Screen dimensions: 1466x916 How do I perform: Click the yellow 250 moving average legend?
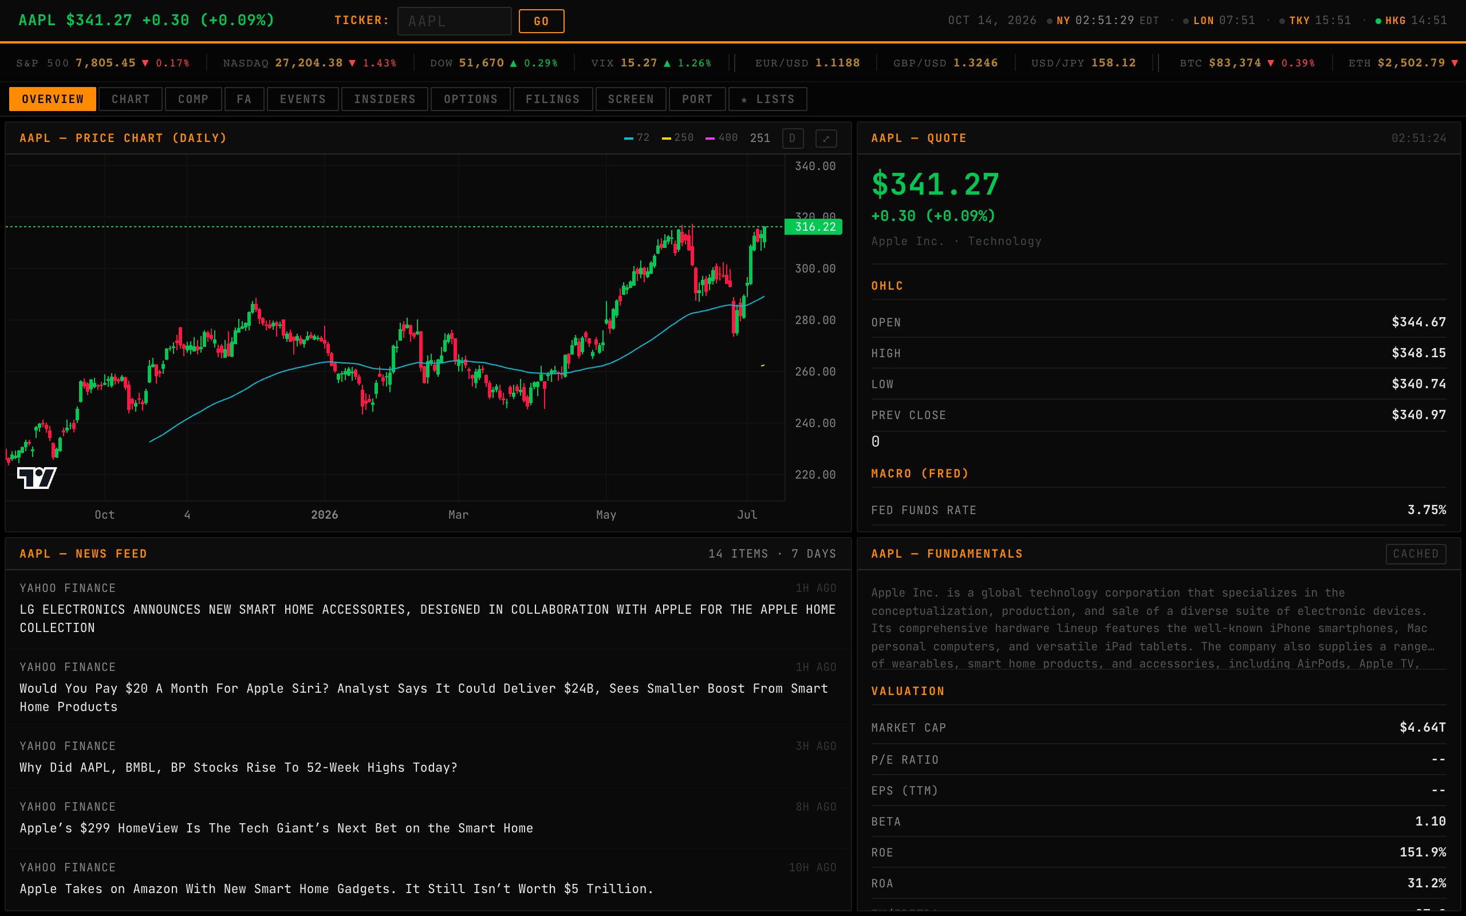[678, 138]
